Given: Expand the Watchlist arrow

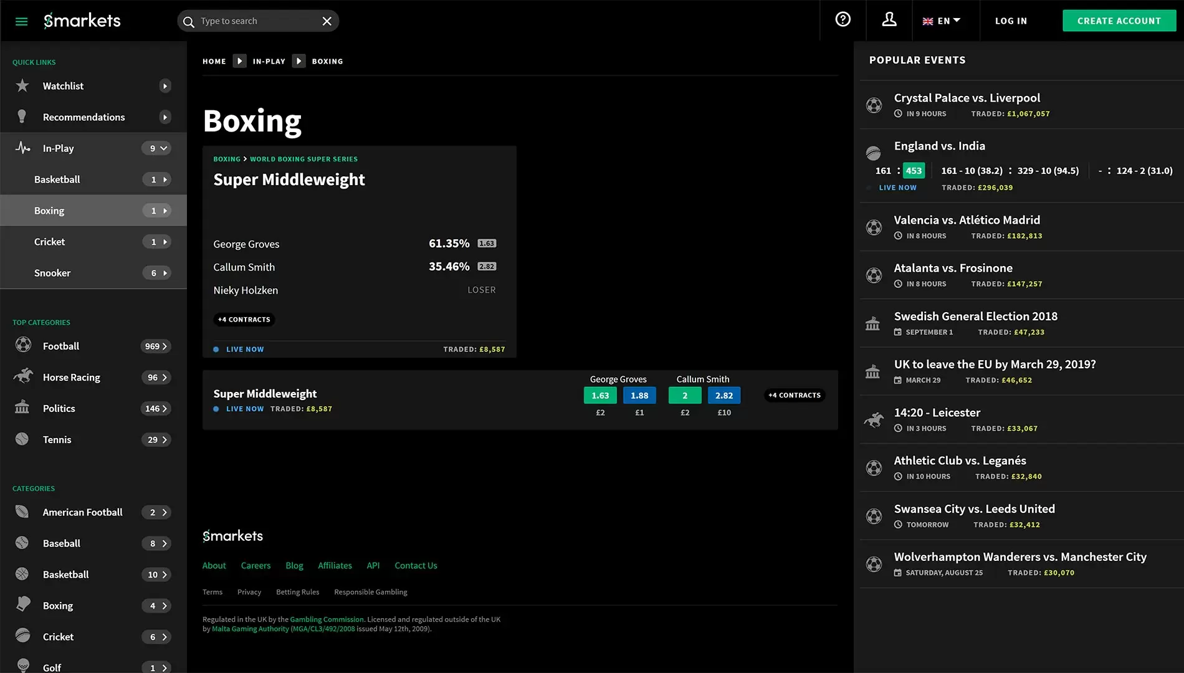Looking at the screenshot, I should click(x=165, y=86).
